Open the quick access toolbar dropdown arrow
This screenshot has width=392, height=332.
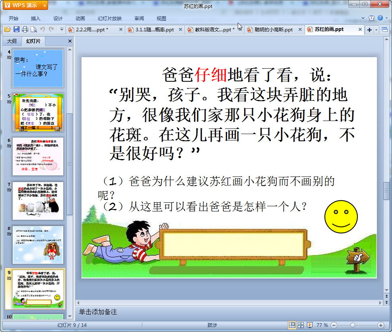click(x=62, y=29)
